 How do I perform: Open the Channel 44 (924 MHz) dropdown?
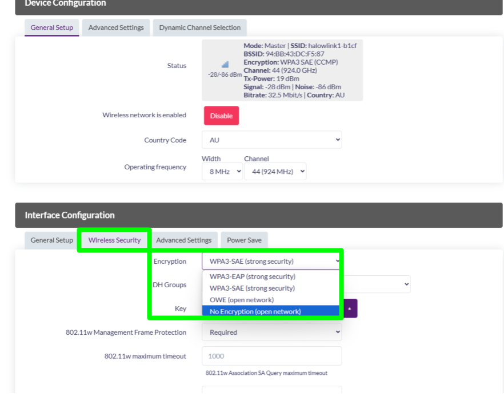click(275, 172)
